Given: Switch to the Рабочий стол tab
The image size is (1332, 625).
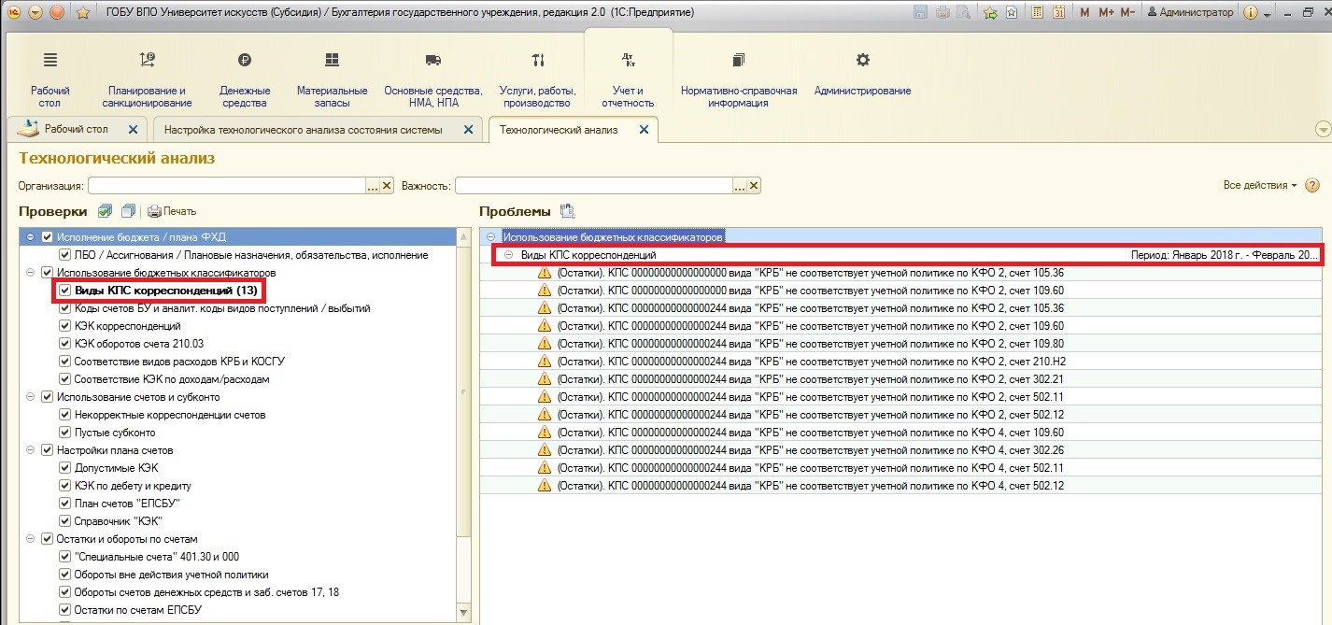Looking at the screenshot, I should tap(76, 129).
